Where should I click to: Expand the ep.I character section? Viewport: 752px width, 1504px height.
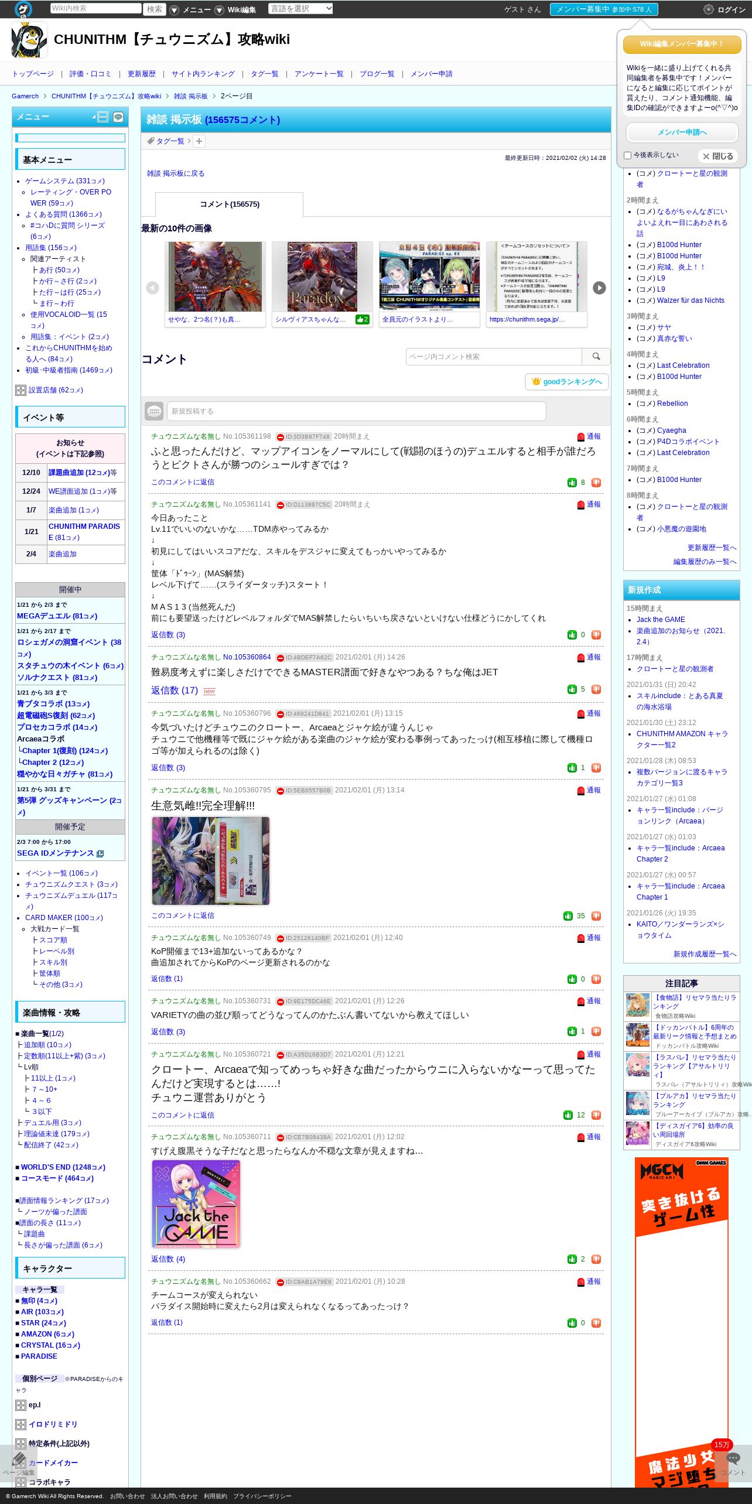pyautogui.click(x=20, y=1406)
